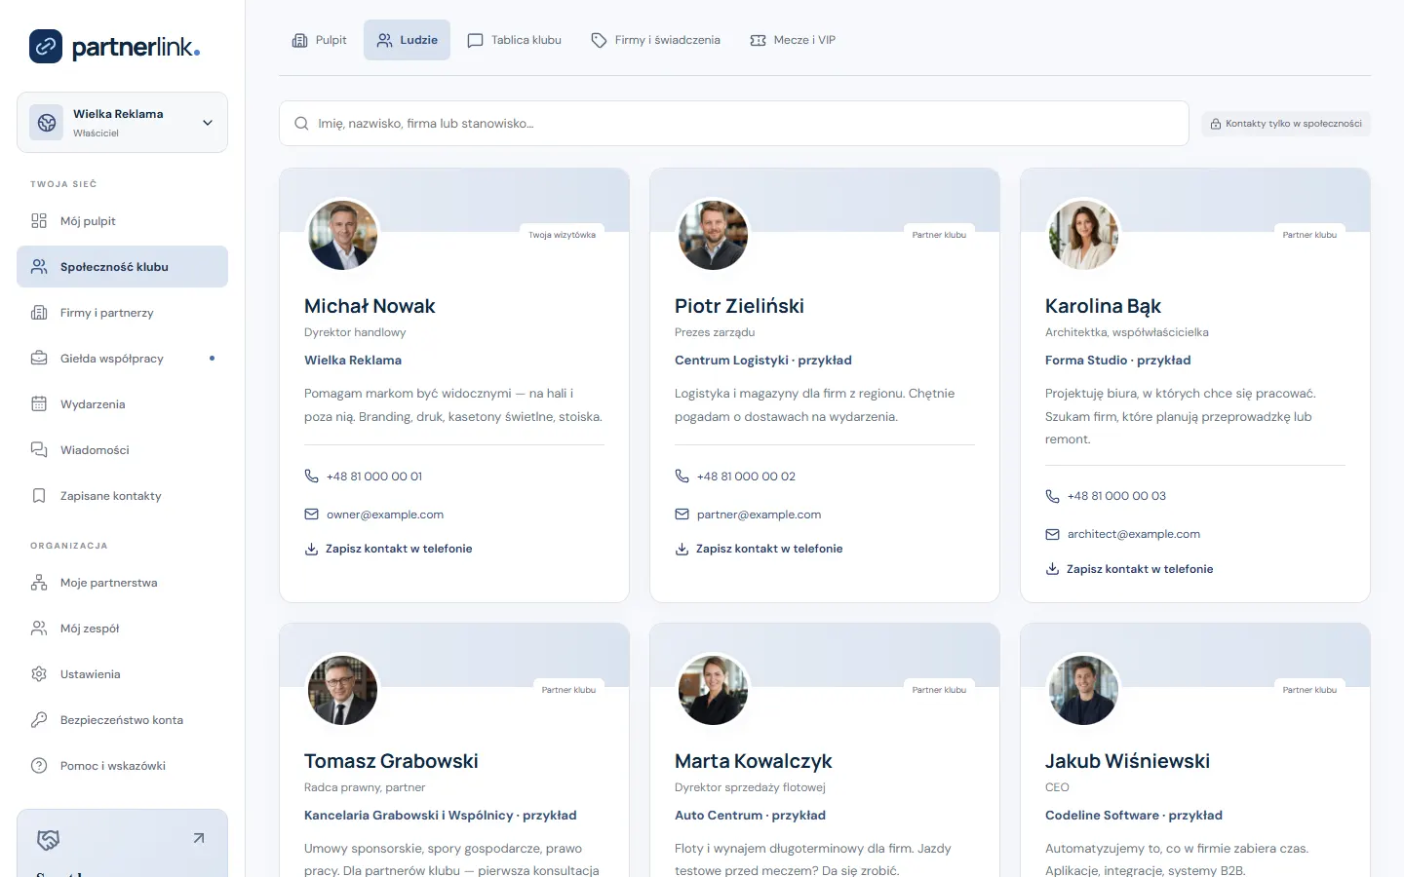Open the Tablica klubu tab

point(515,40)
